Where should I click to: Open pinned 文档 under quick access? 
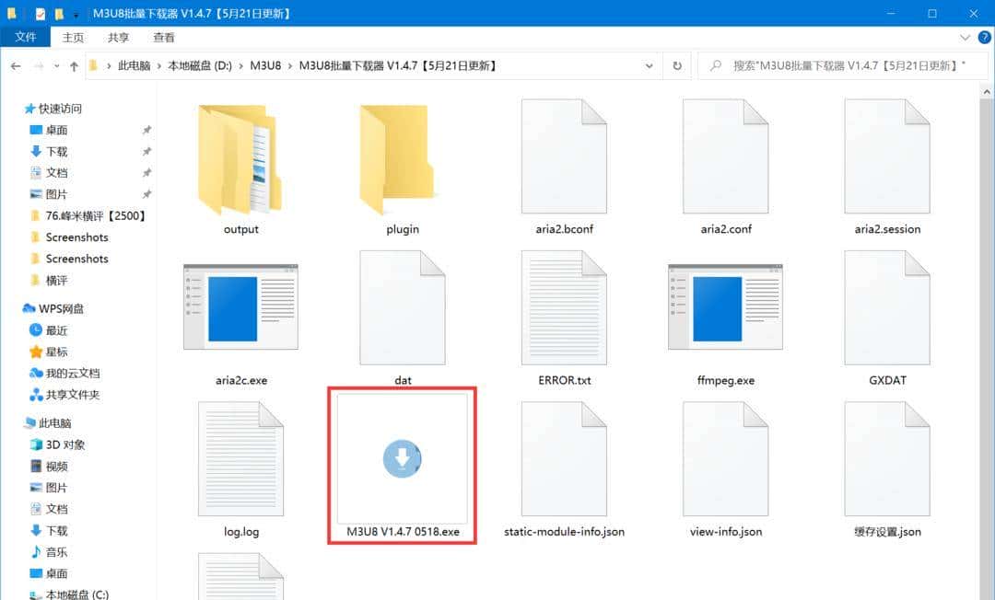tap(56, 172)
